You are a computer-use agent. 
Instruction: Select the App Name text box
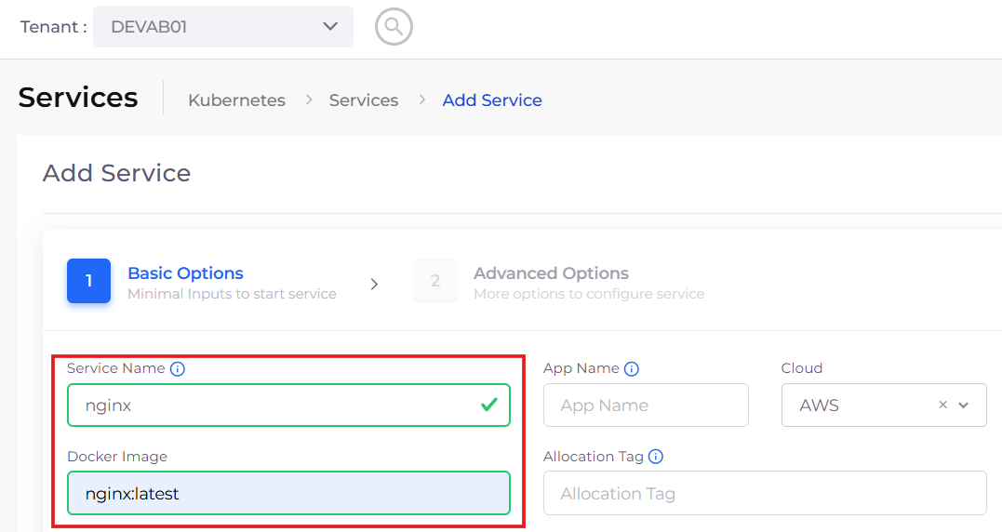point(646,406)
